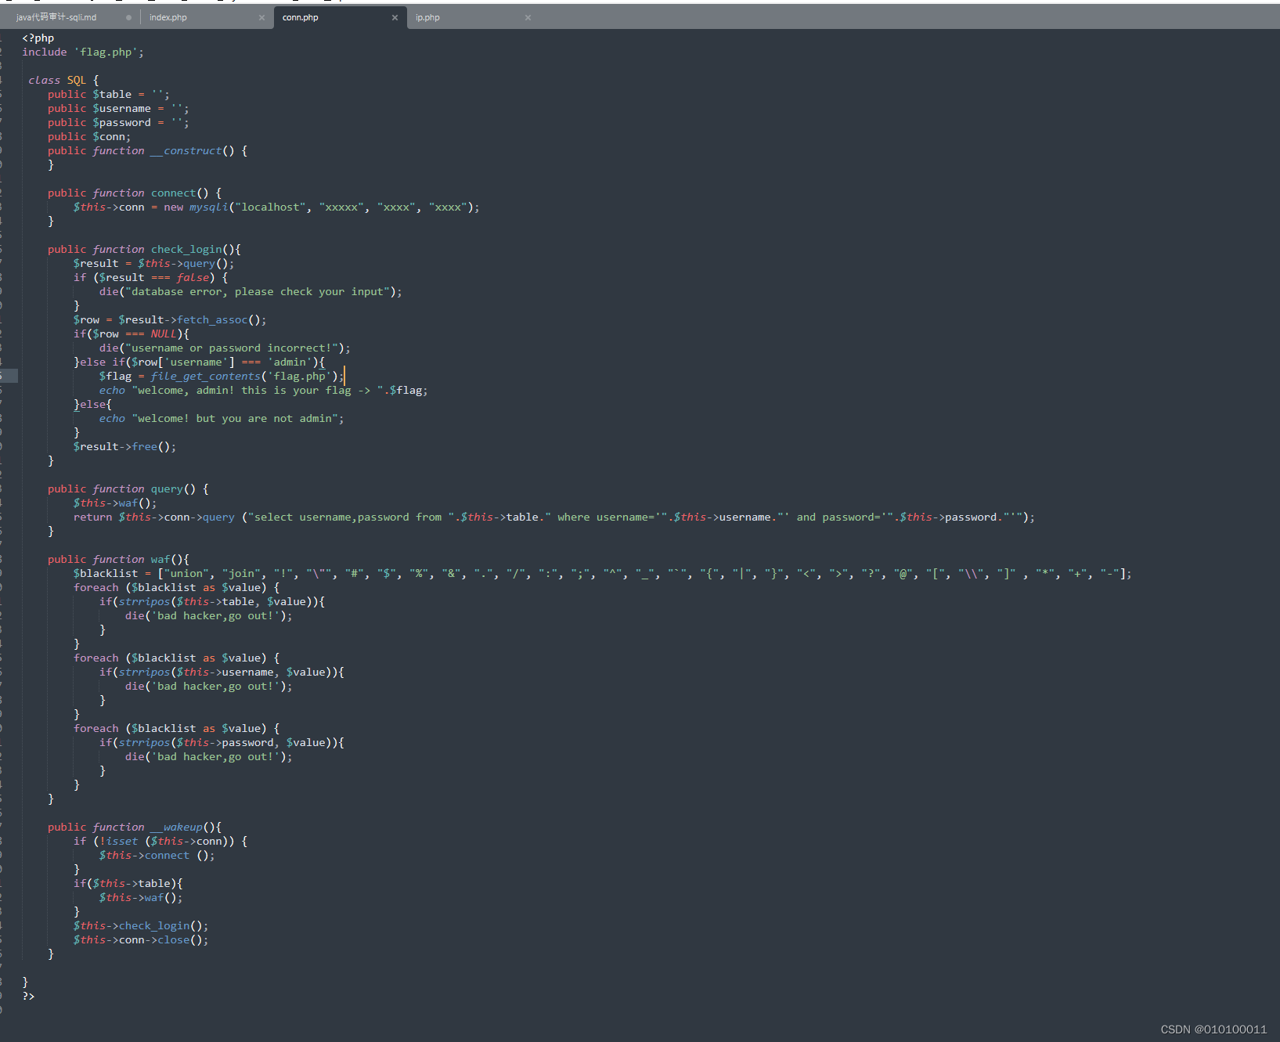Click the 'database error, please check your input' line
This screenshot has height=1042, width=1280.
click(251, 291)
